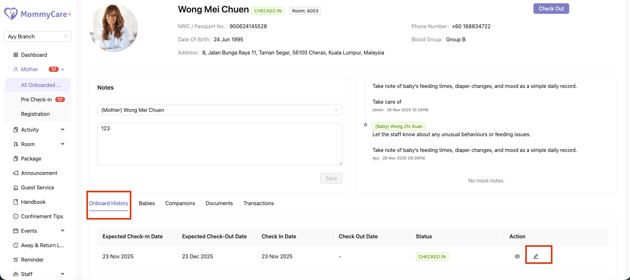Click the MommyCare+ heart logo
The width and height of the screenshot is (630, 280).
pyautogui.click(x=11, y=14)
